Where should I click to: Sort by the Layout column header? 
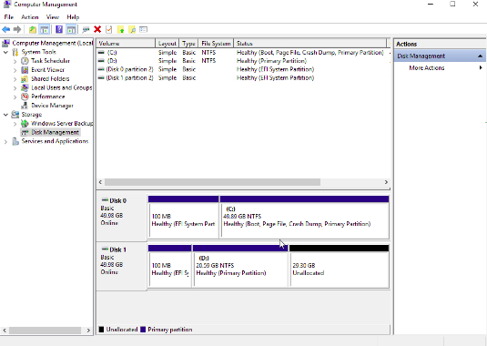(x=167, y=44)
